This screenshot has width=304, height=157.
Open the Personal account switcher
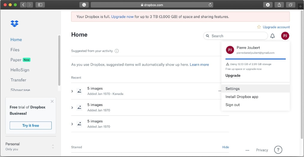click(53, 147)
